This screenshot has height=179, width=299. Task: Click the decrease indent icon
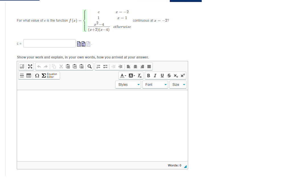114,66
